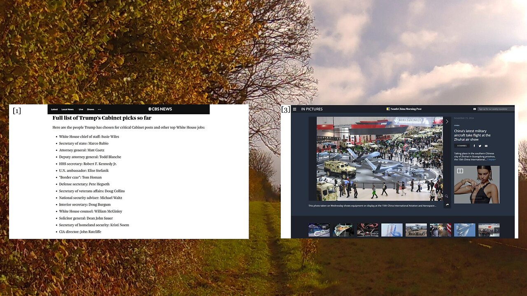This screenshot has height=296, width=527.
Task: Click the DISCOVER button on the advertisement
Action: [x=477, y=198]
